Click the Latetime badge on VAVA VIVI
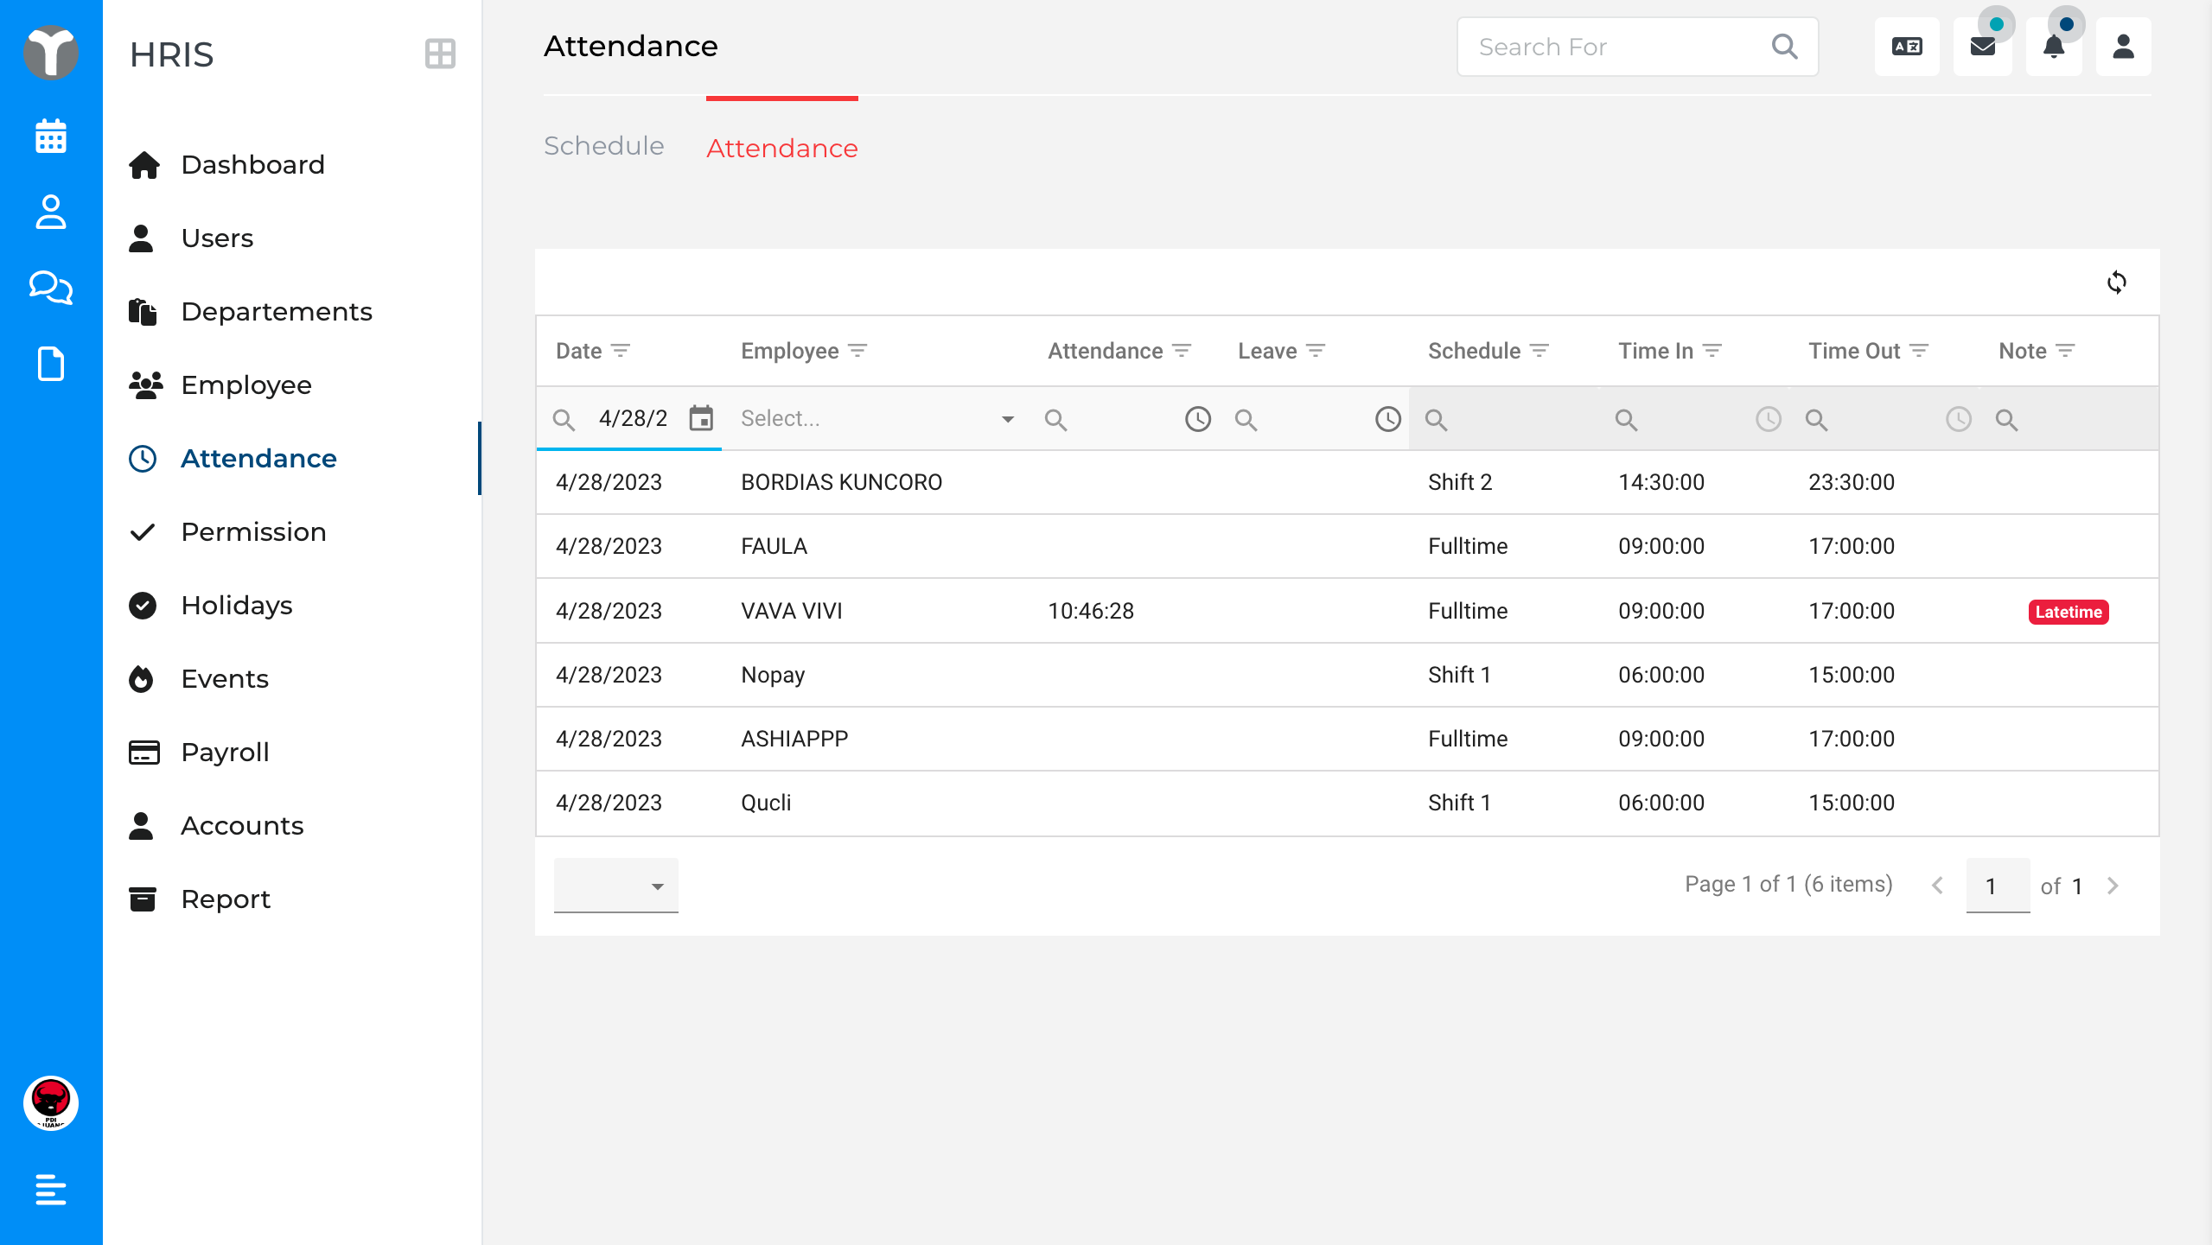 tap(2068, 612)
